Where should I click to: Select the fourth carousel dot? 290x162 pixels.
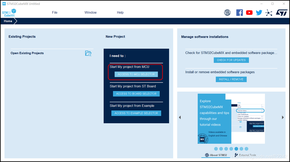(231, 149)
